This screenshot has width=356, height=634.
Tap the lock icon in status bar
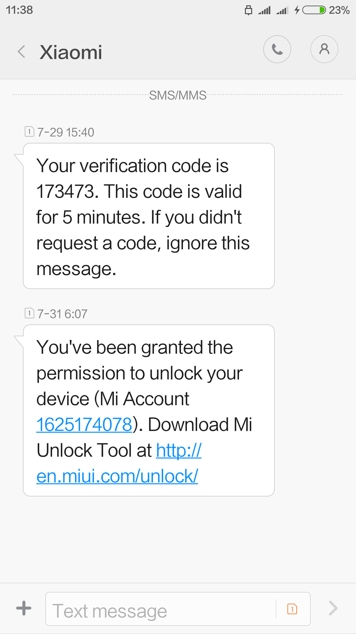pyautogui.click(x=249, y=10)
